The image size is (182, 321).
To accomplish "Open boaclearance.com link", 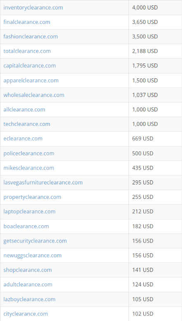I will point(26,226).
